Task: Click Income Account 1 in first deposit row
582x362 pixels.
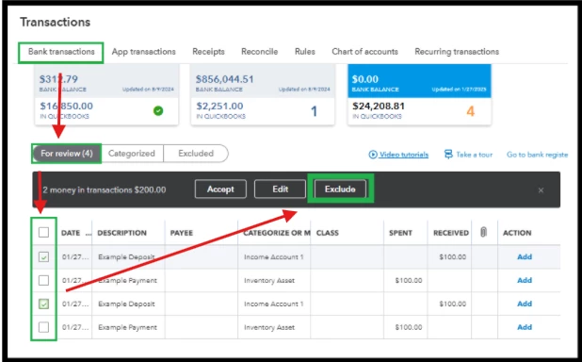Action: click(273, 256)
